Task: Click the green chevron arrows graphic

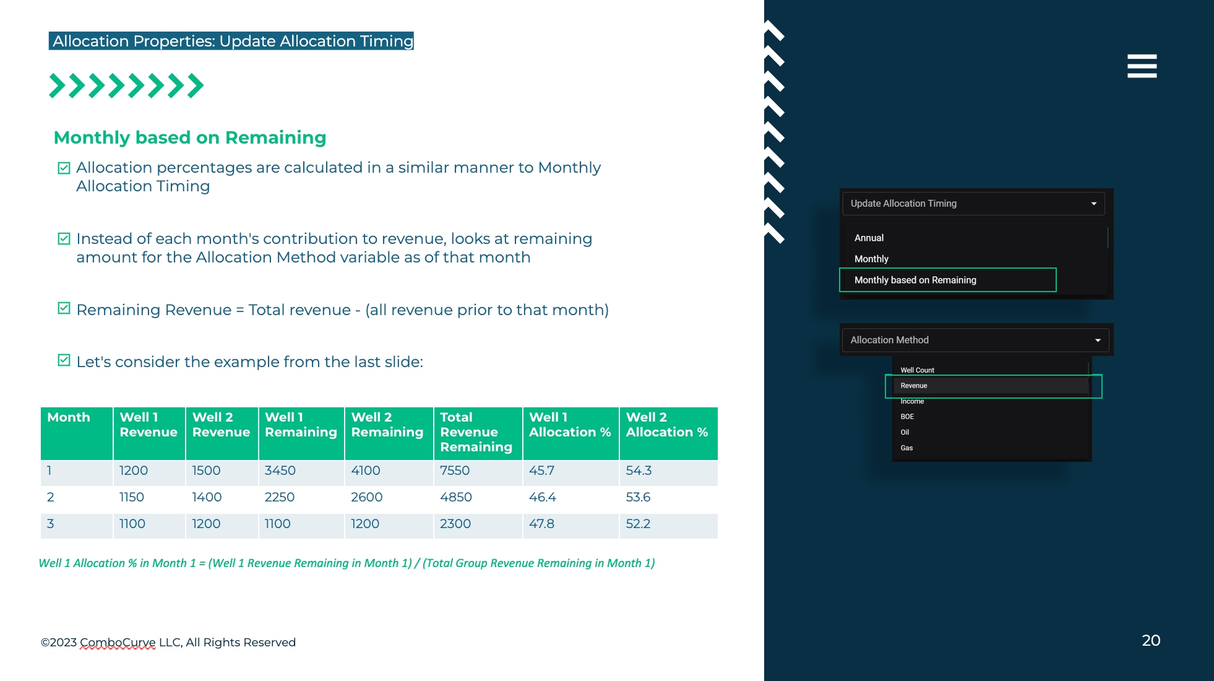Action: [126, 86]
